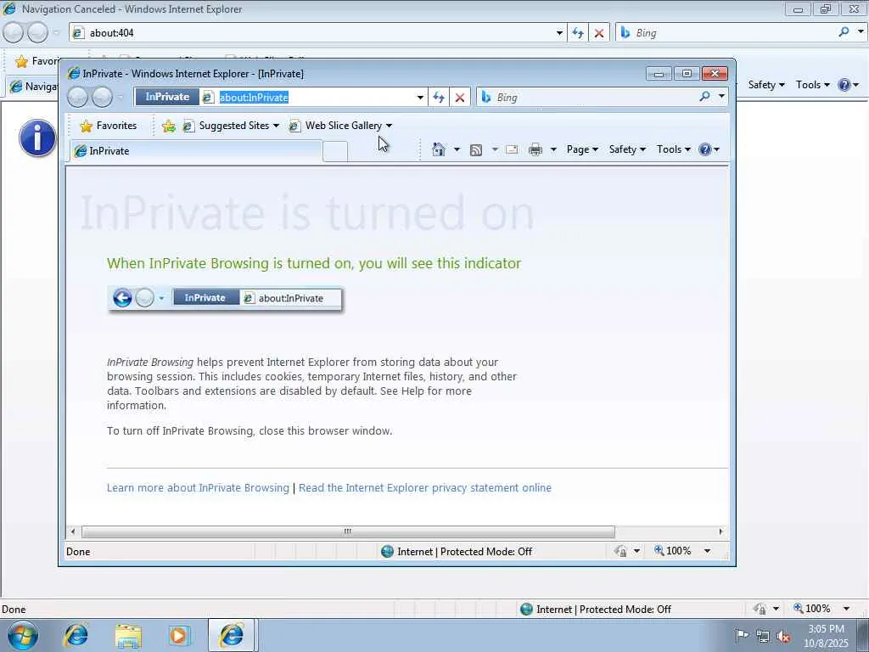Click Refresh icon in background Navigation Canceled window
The height and width of the screenshot is (652, 869).
click(577, 33)
